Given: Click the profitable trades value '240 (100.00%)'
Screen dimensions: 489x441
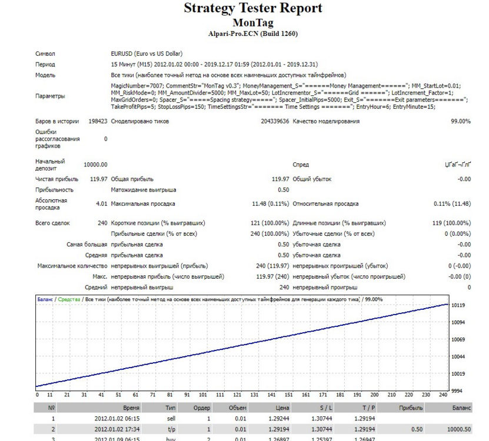Looking at the screenshot, I should coord(270,234).
